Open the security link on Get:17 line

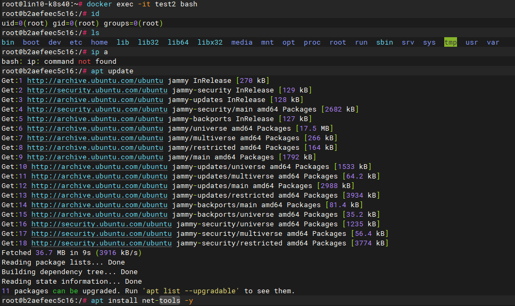coord(102,234)
